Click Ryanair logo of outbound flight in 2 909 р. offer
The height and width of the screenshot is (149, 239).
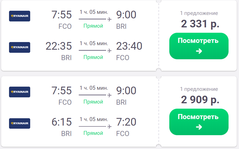click(19, 92)
